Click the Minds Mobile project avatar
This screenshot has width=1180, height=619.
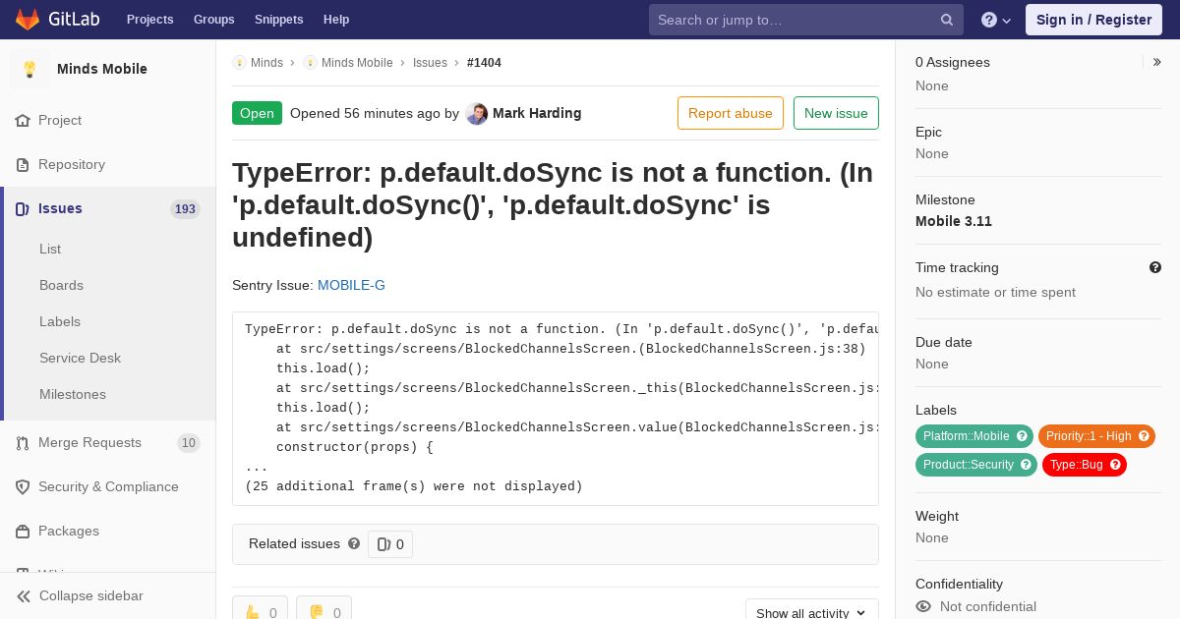[x=29, y=69]
